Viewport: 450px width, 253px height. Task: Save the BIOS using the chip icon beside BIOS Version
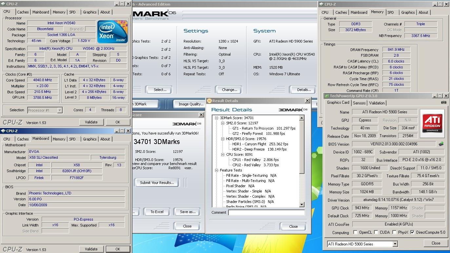[441, 144]
